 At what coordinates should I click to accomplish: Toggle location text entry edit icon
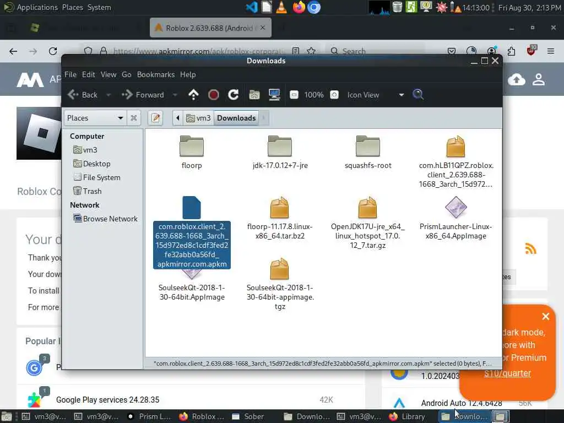point(155,118)
